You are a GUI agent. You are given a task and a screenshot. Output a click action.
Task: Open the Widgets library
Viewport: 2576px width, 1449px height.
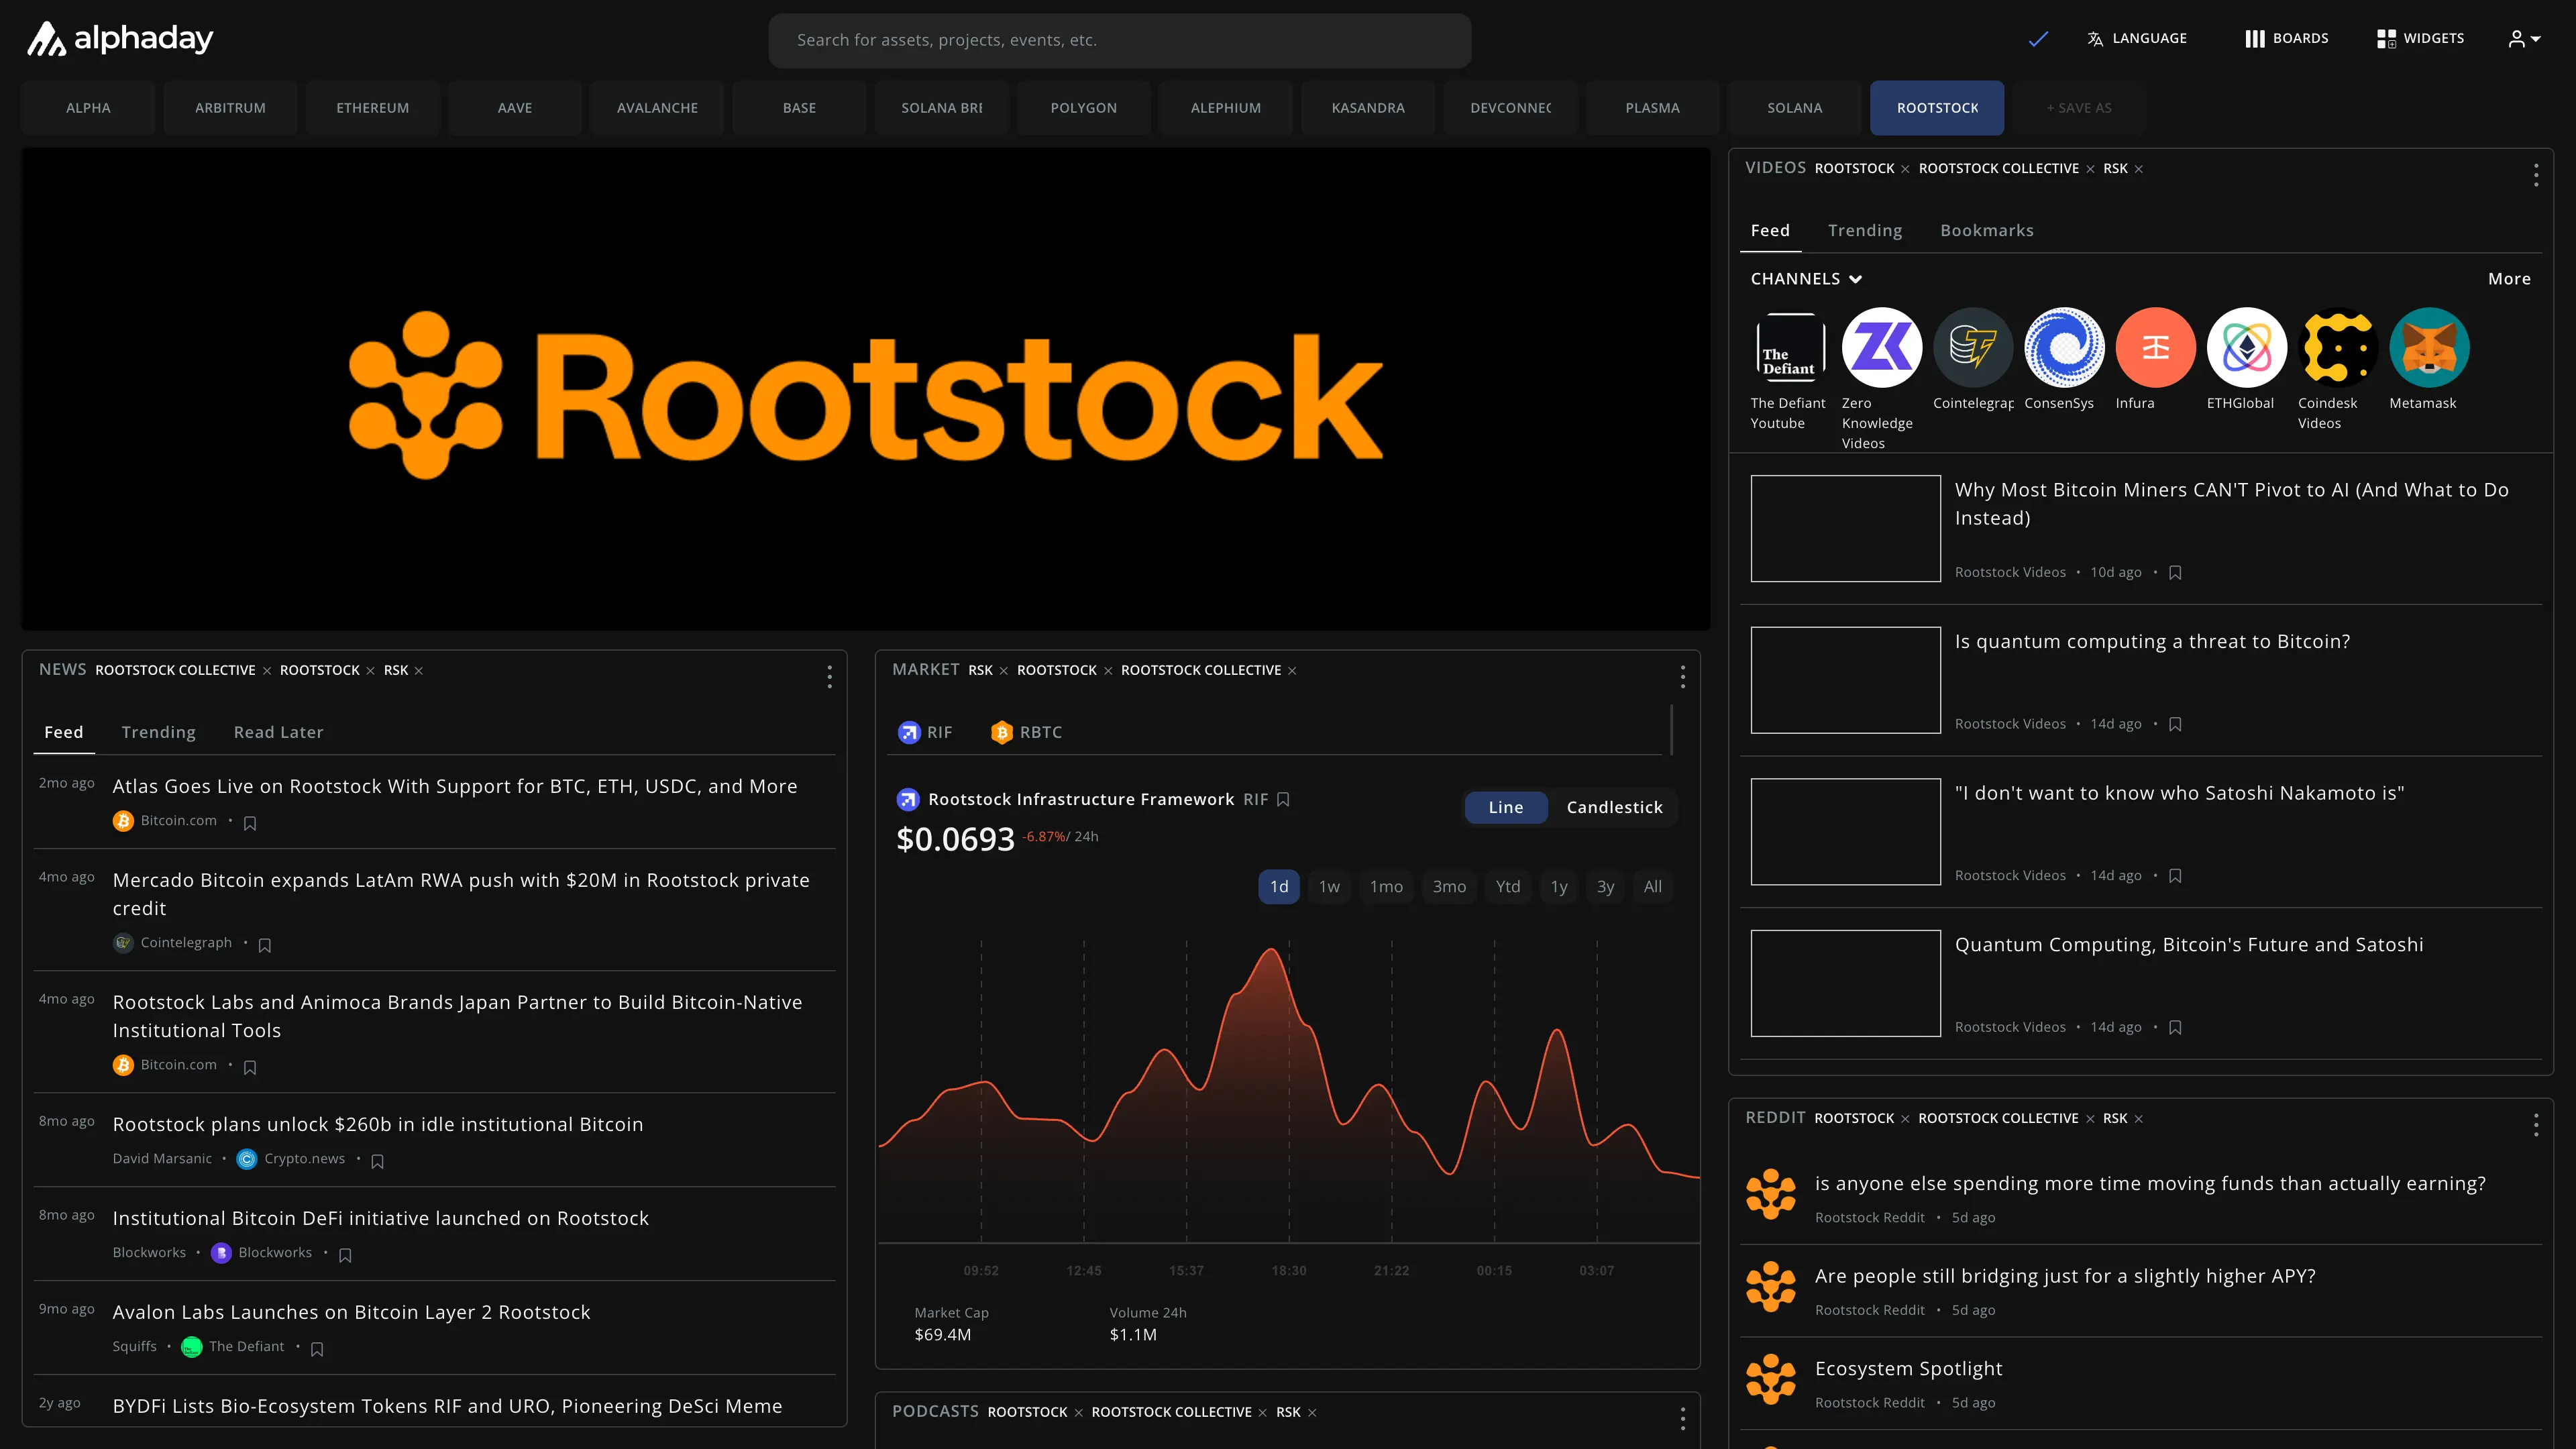[x=2420, y=39]
